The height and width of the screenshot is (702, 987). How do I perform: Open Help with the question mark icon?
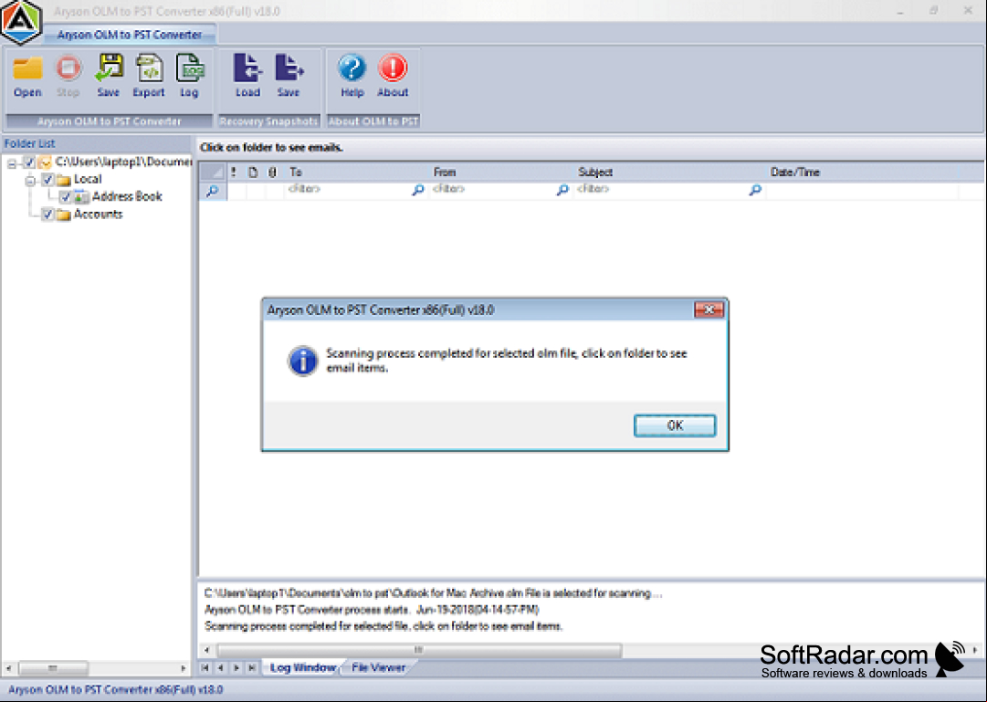pos(352,76)
